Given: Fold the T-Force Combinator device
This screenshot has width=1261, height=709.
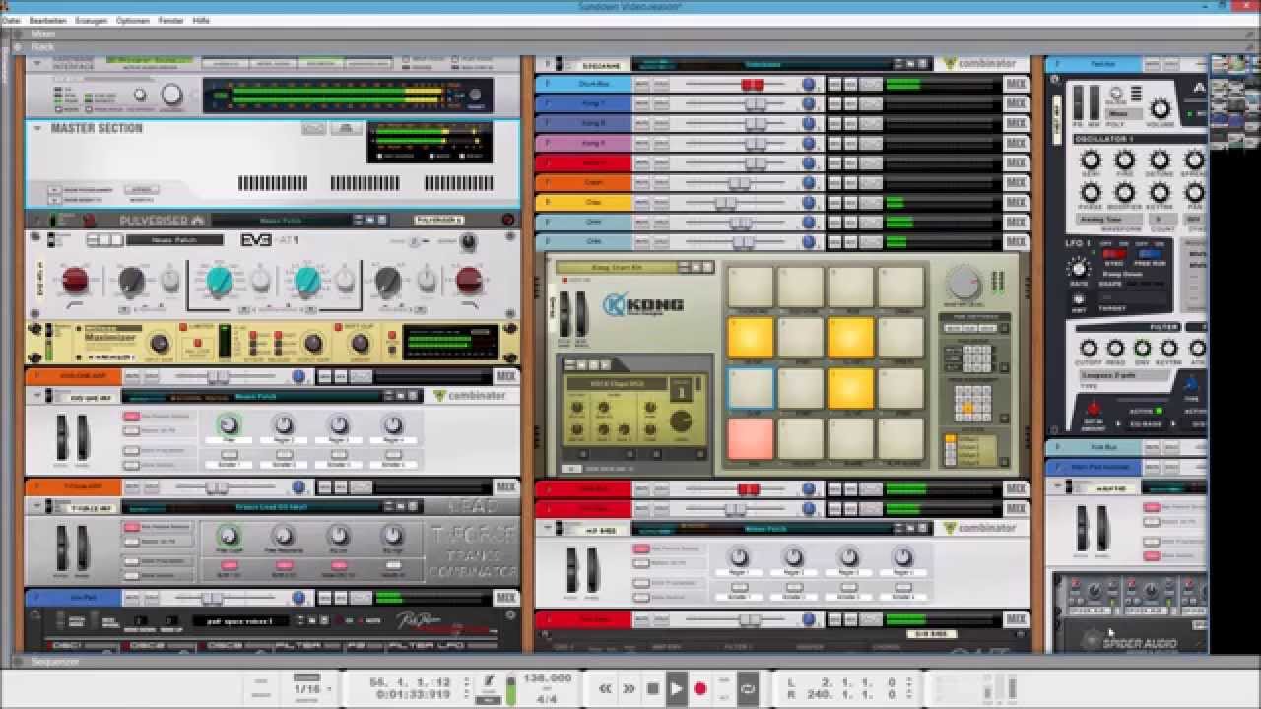Looking at the screenshot, I should 37,506.
